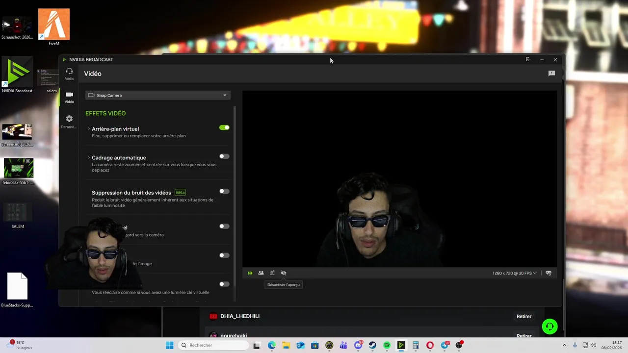Select the DHIA_LHEDHILI entry

click(240, 316)
